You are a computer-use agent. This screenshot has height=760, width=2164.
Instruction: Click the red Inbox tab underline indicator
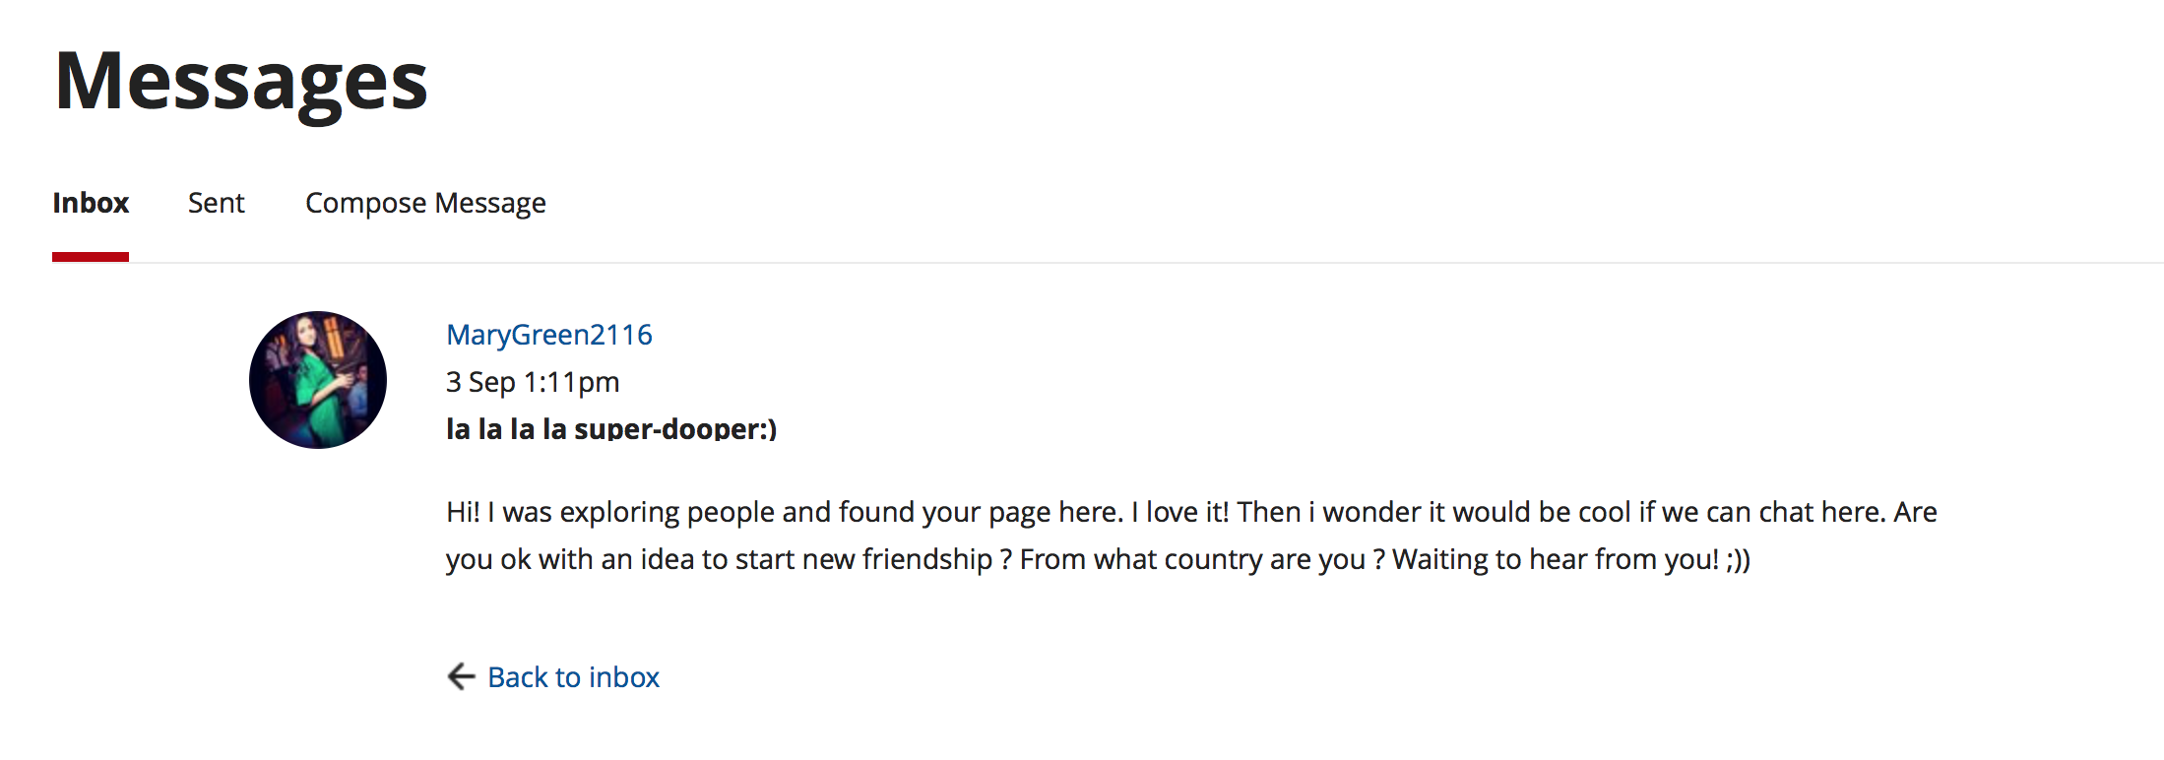[91, 258]
